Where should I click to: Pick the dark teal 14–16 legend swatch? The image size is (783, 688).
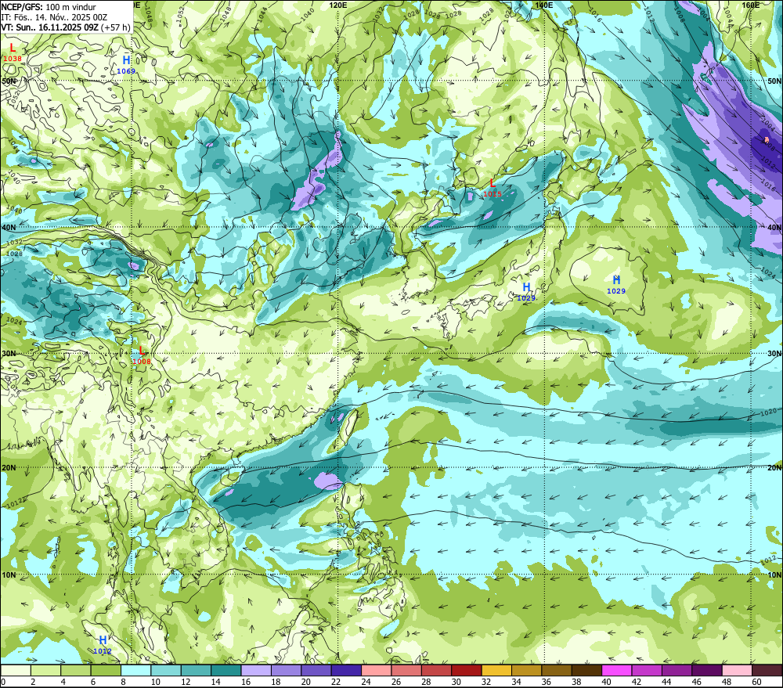[x=226, y=670]
